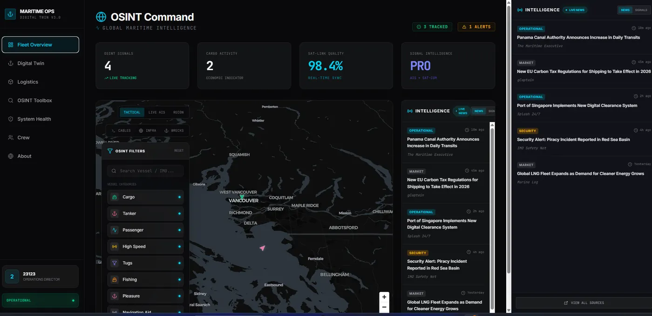Open About via its globe icon
652x316 pixels.
click(11, 156)
